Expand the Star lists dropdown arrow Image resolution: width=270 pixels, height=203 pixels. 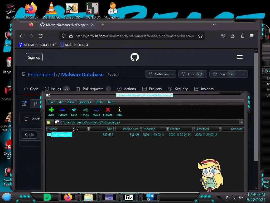(x=243, y=74)
